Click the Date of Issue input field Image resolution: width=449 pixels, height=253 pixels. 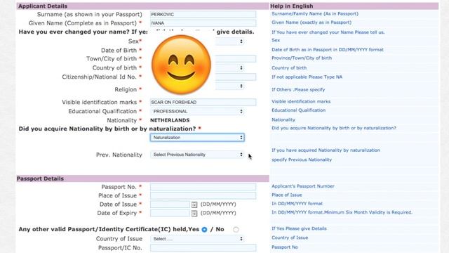tap(170, 205)
